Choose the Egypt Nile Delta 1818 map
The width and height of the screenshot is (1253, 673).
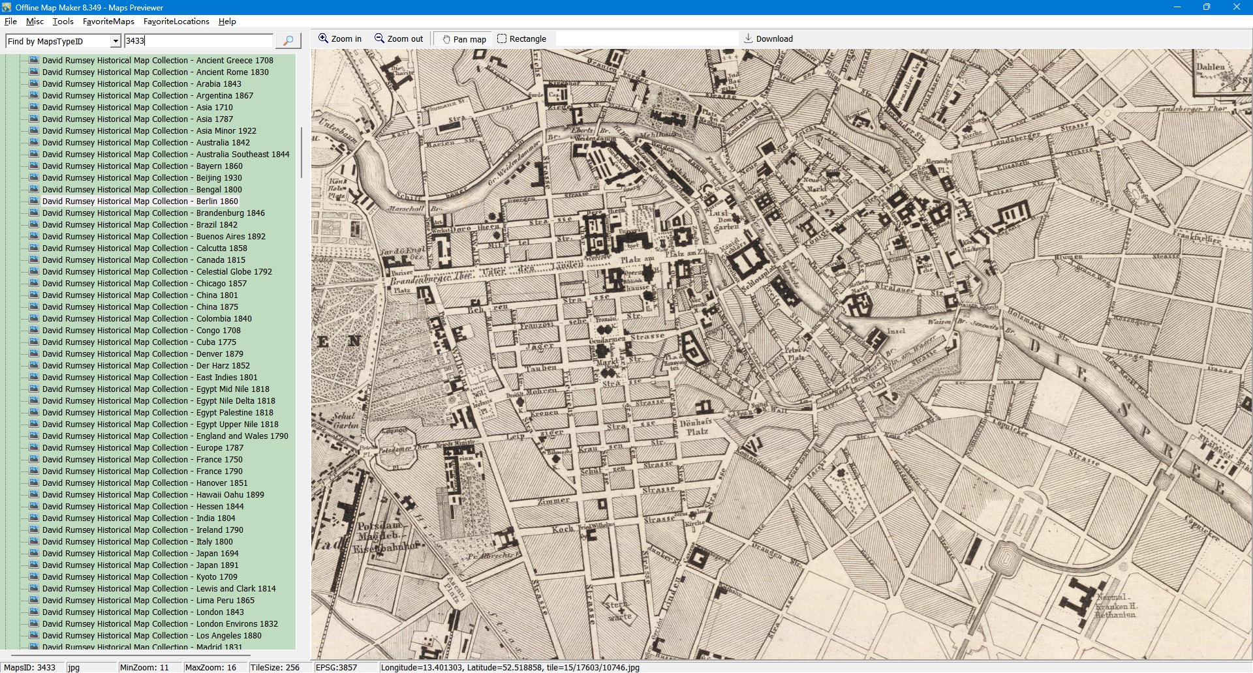tap(159, 401)
